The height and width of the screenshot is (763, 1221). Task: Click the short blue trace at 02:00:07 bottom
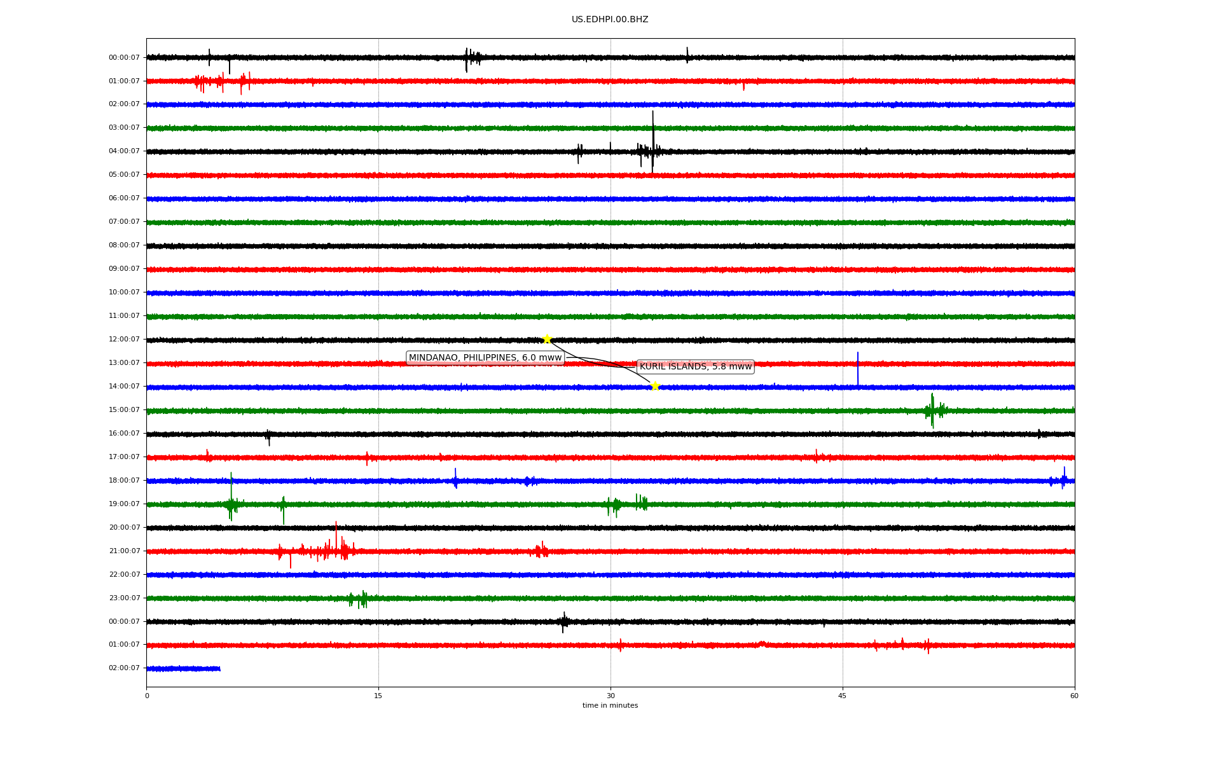(183, 669)
